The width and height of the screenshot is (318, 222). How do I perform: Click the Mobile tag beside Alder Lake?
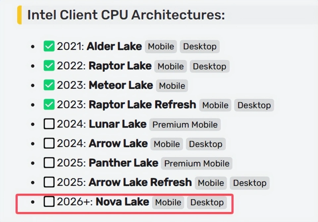(161, 47)
